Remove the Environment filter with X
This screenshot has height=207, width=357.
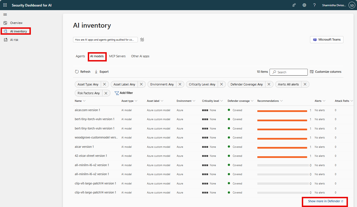click(180, 84)
